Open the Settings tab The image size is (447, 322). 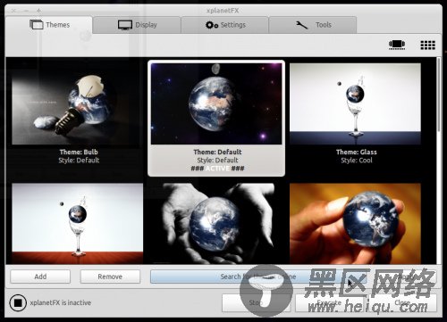click(225, 25)
